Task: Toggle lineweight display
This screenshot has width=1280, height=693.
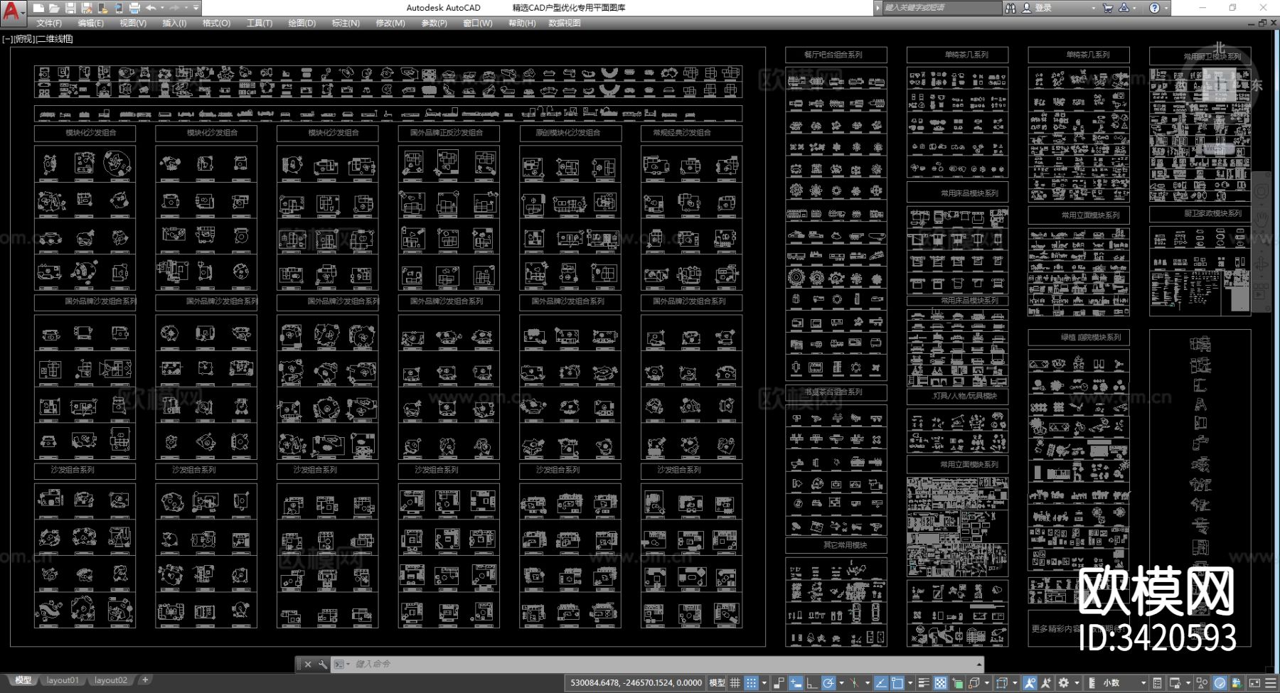Action: coord(924,683)
